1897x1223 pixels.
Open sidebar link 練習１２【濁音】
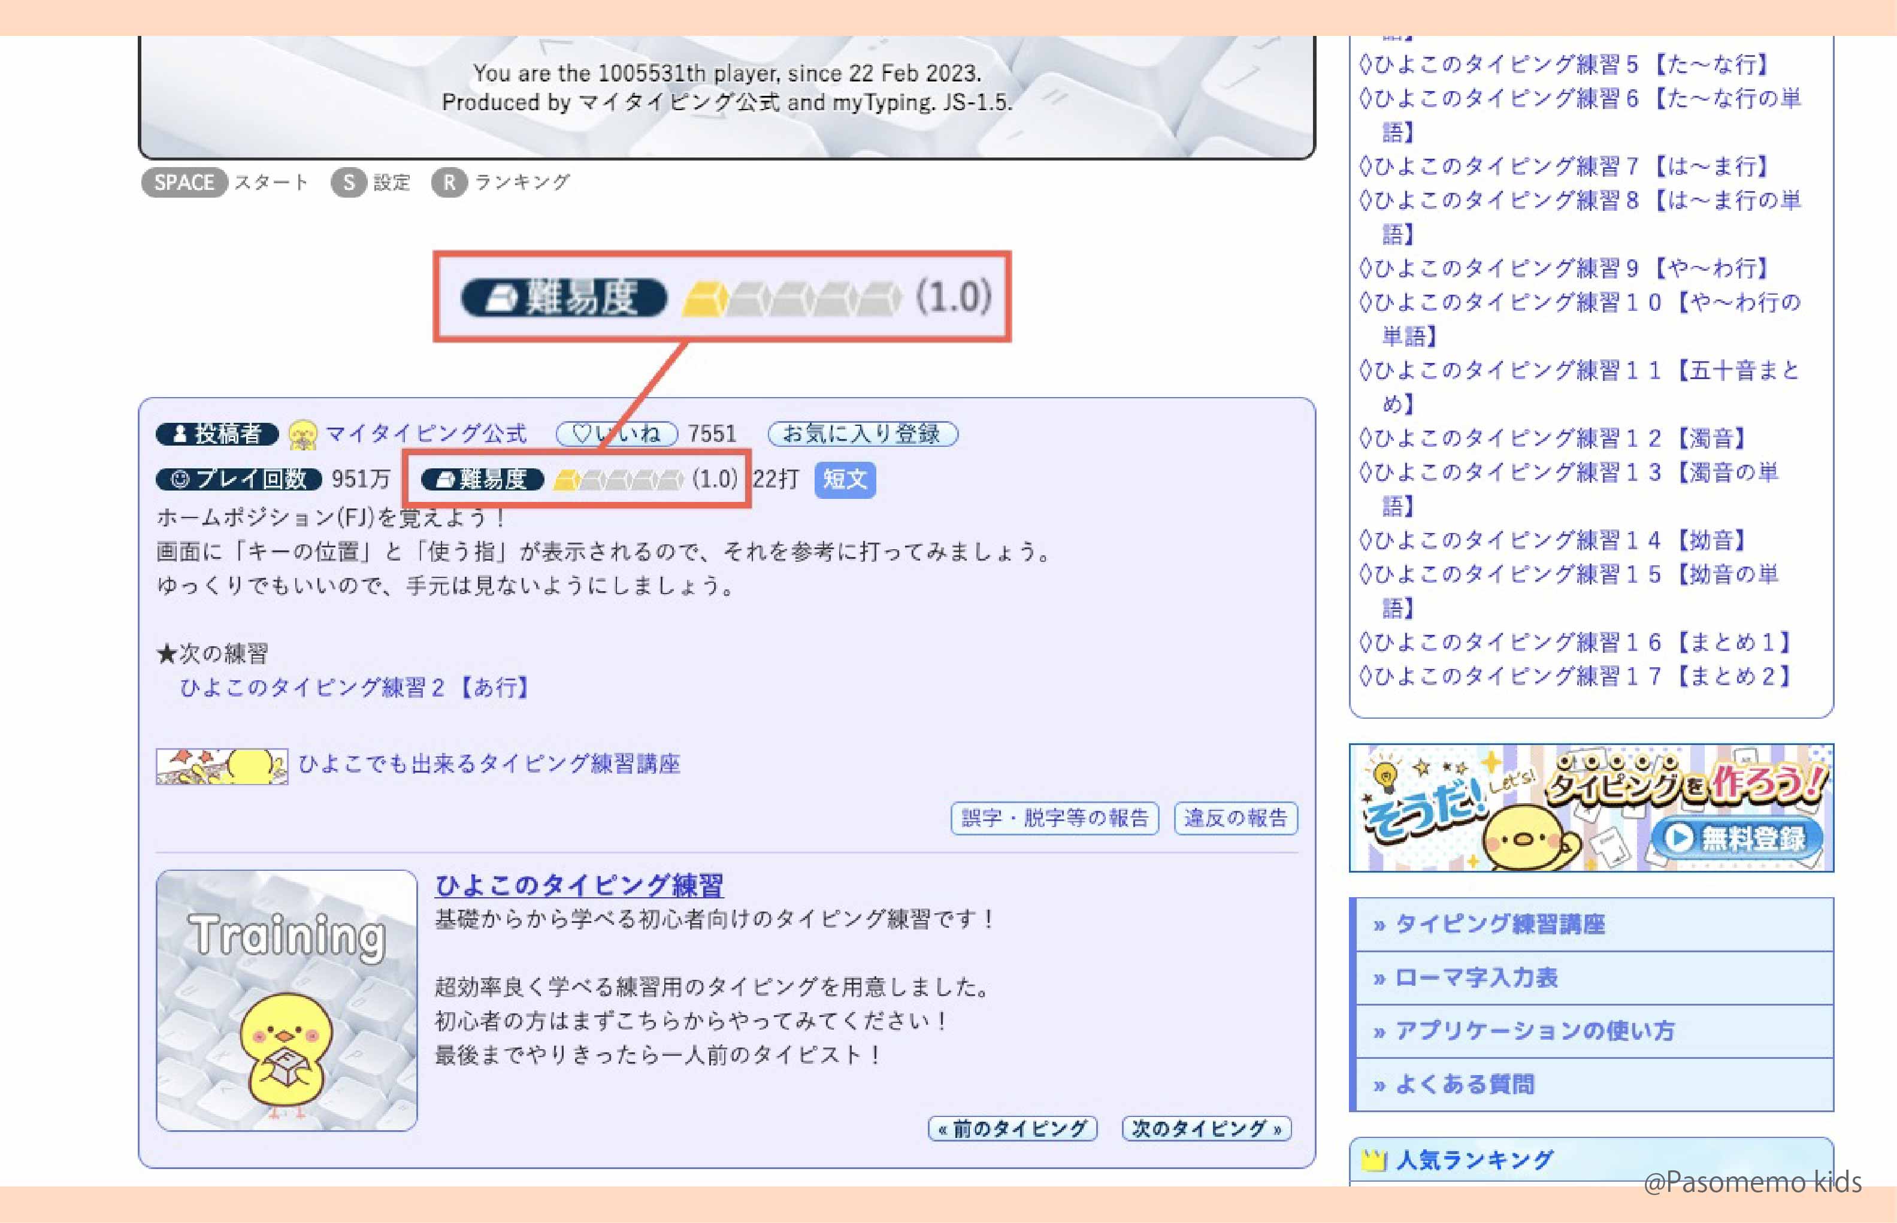pos(1554,438)
